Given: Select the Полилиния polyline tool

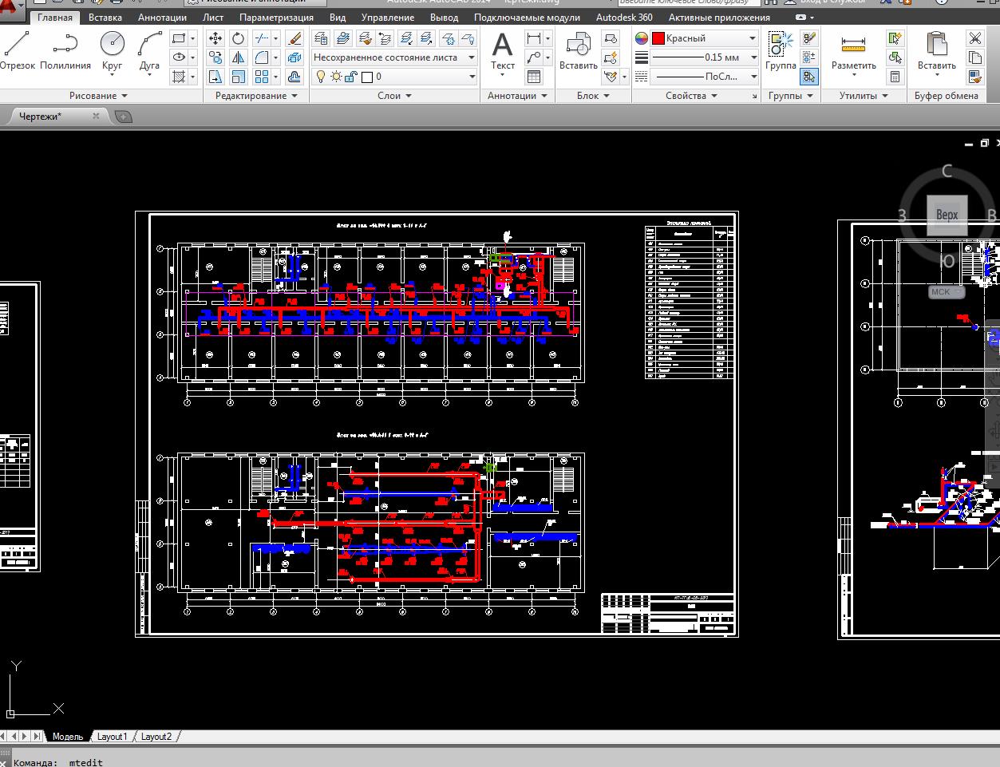Looking at the screenshot, I should pyautogui.click(x=65, y=51).
